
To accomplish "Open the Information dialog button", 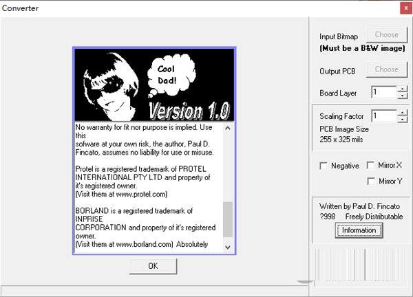I will [359, 230].
